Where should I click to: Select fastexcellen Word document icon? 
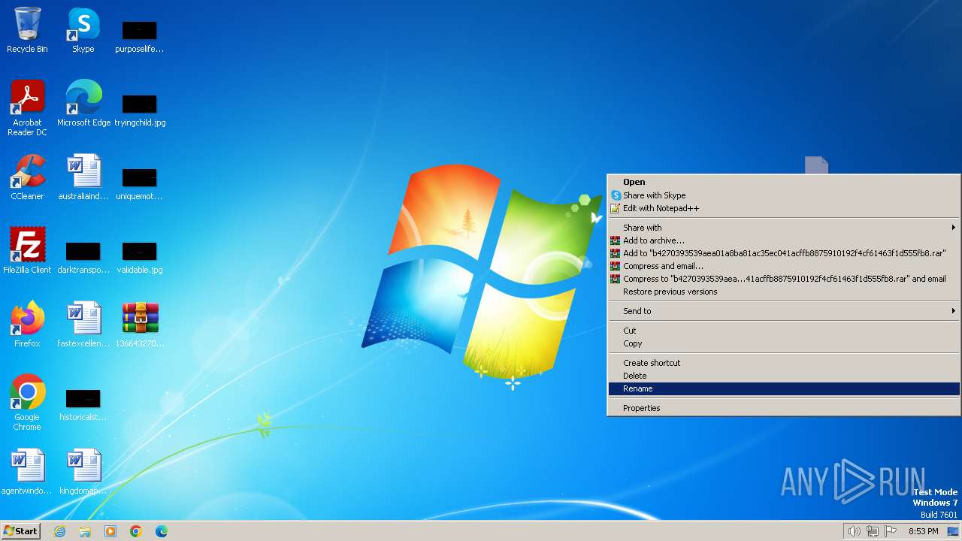point(83,324)
